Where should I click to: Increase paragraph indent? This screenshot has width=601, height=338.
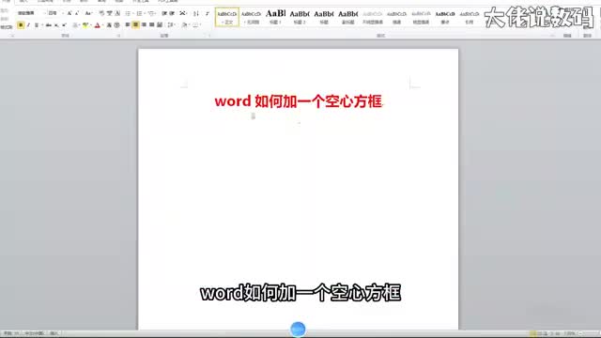coord(172,13)
